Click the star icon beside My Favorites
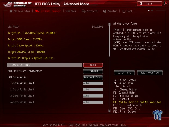Viewport: 169px width, 127px height. (11, 11)
